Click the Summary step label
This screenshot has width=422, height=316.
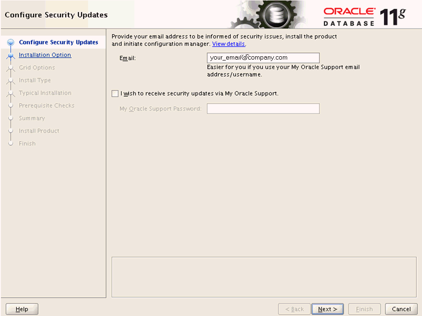point(32,118)
